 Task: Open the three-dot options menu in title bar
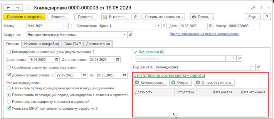point(261,8)
